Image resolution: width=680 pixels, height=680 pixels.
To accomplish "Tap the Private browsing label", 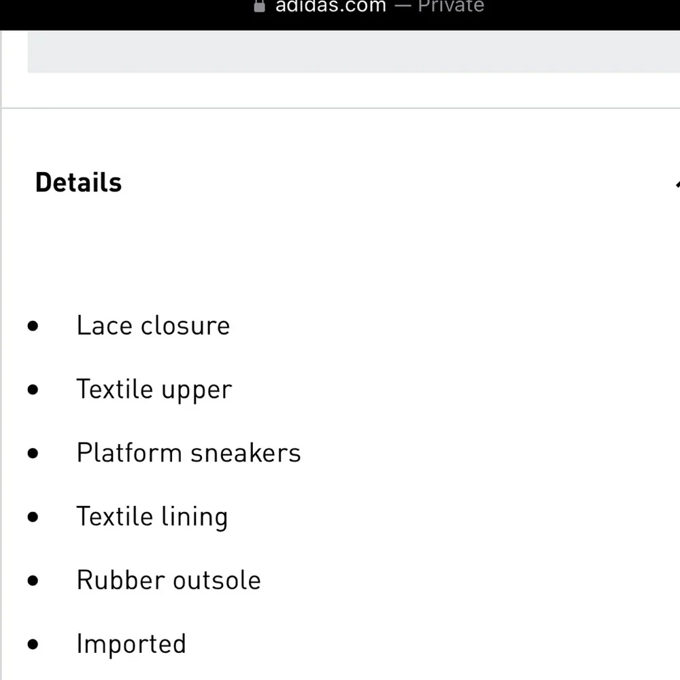I will pyautogui.click(x=451, y=6).
